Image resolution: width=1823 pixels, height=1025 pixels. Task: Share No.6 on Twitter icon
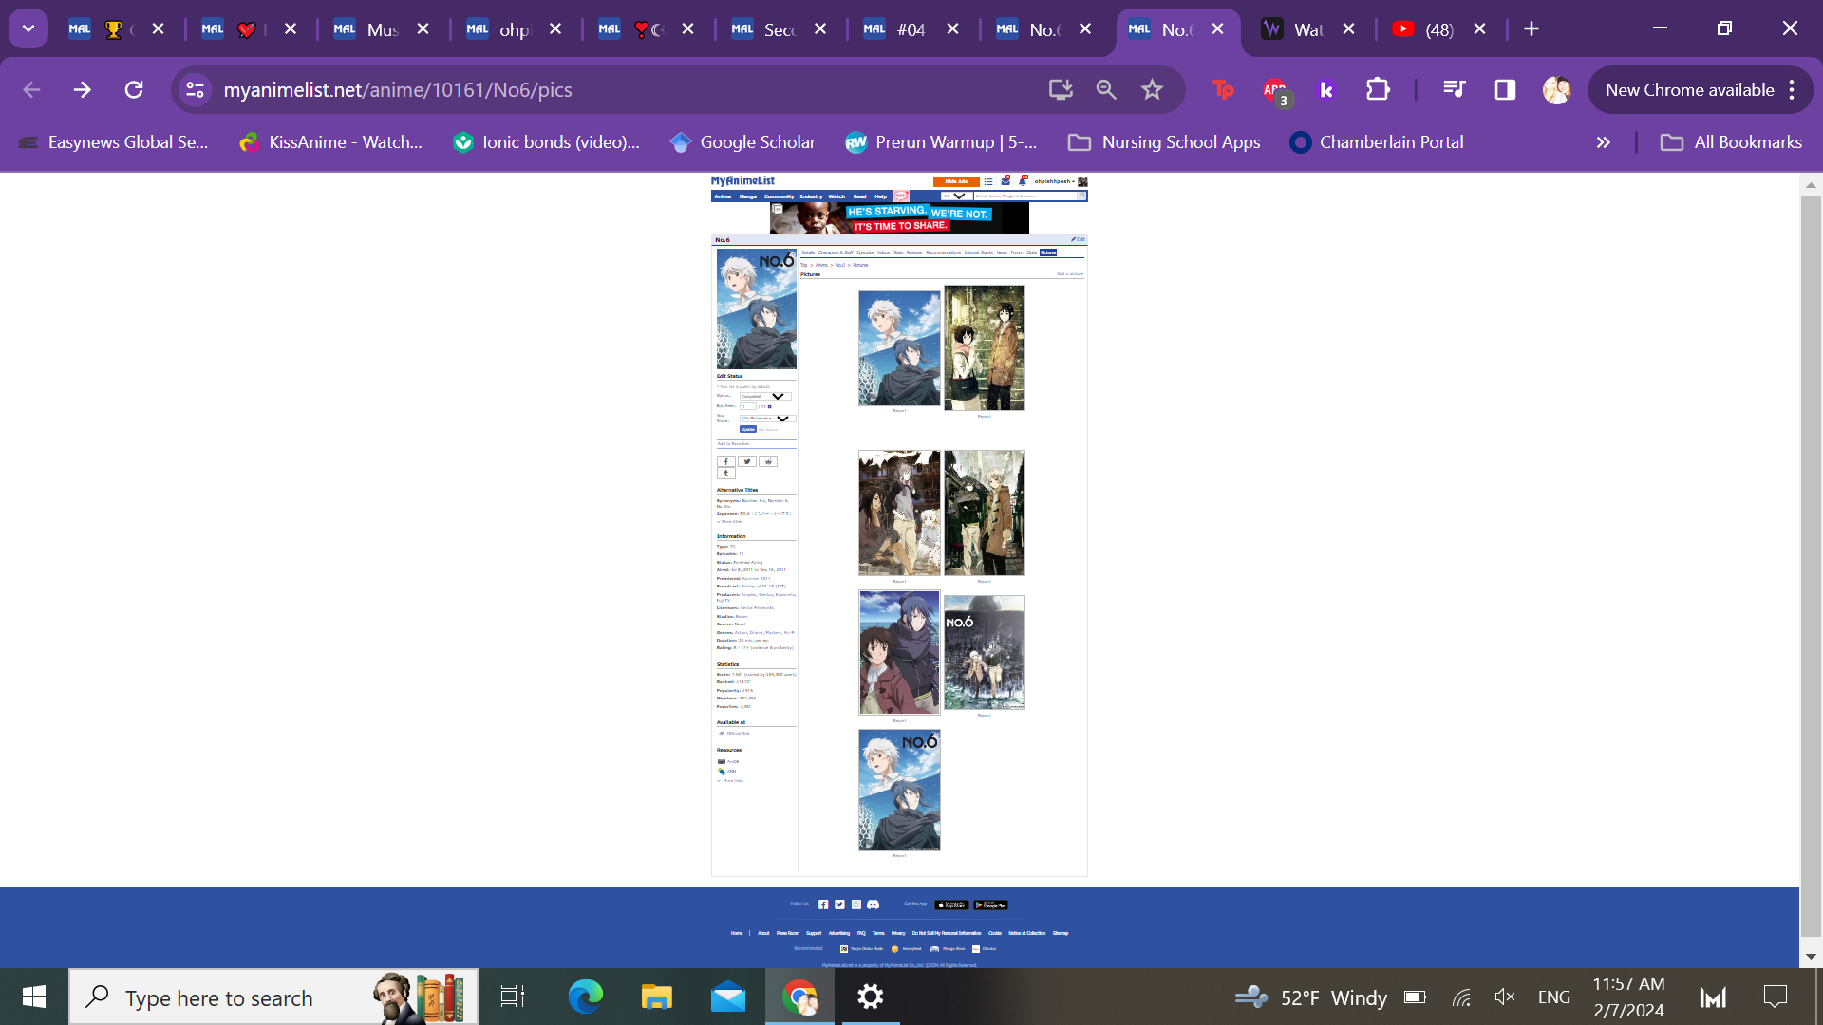(x=747, y=461)
